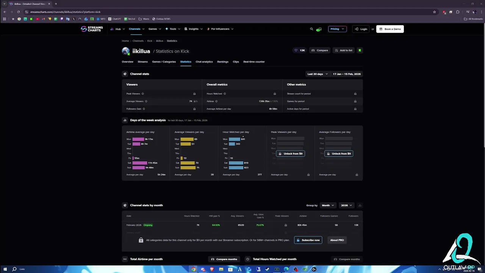Screen dimensions: 485x273
Task: Bookmark this page with the star icon
Action: (x=434, y=12)
